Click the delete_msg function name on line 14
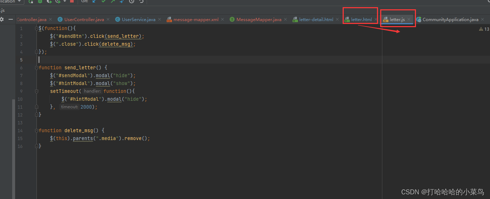The image size is (490, 199). (x=79, y=130)
